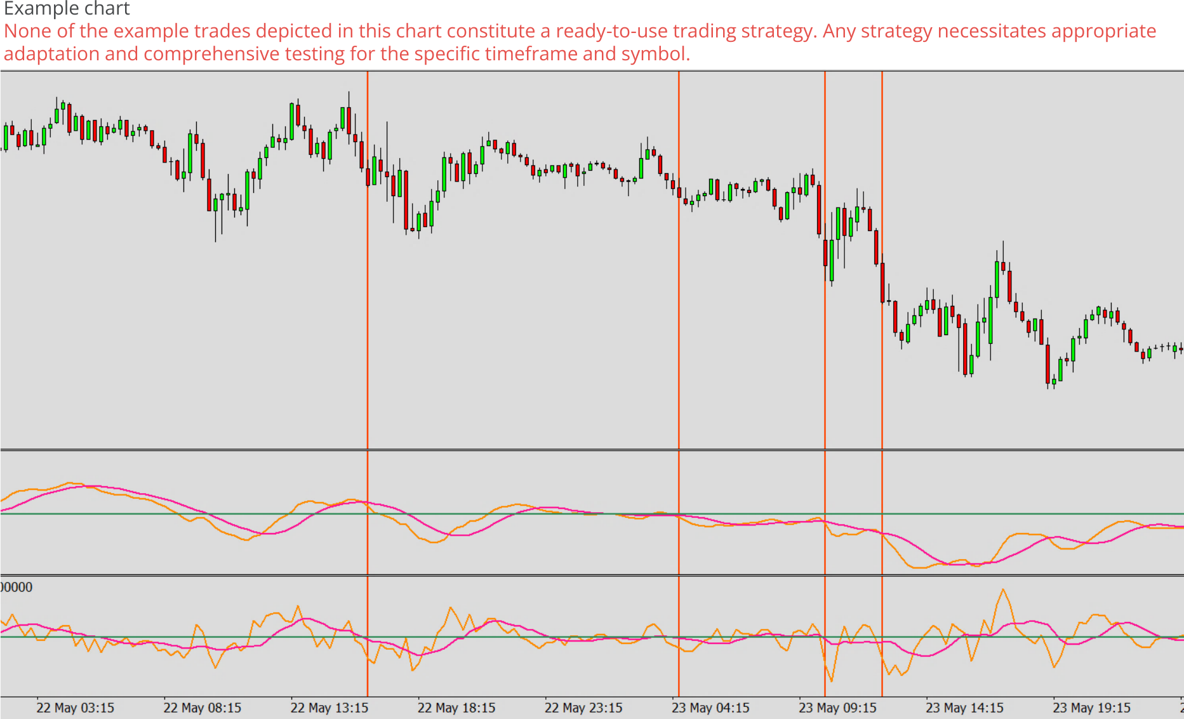Click the '22 May 23:15' time axis label
The image size is (1184, 719).
583,708
